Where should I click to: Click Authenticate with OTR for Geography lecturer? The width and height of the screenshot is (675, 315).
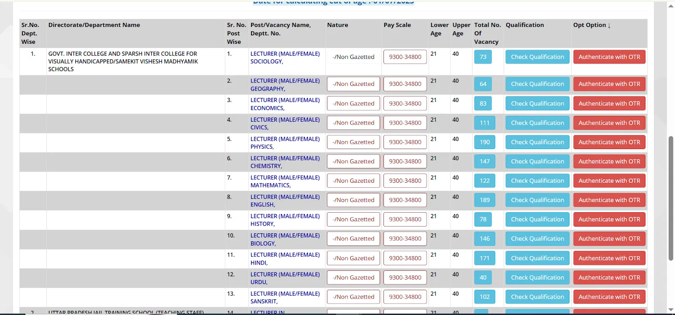[609, 84]
